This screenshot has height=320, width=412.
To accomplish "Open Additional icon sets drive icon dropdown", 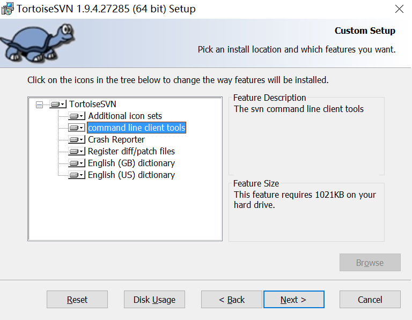I will click(x=77, y=116).
